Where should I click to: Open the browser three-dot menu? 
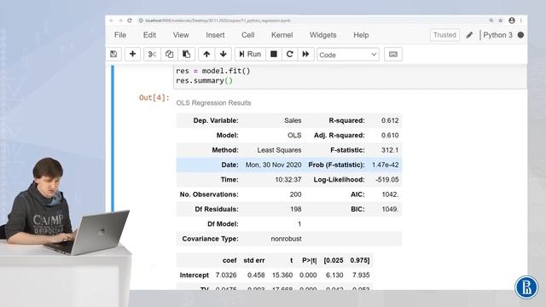[521, 20]
